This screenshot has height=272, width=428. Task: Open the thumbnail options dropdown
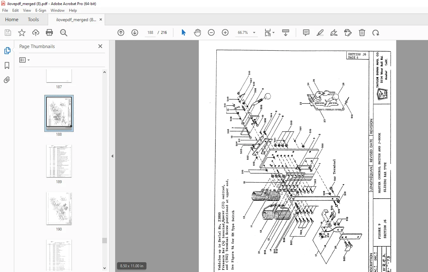(24, 60)
